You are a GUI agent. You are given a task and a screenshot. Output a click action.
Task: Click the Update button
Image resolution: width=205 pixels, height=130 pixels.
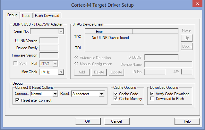[x=116, y=72]
